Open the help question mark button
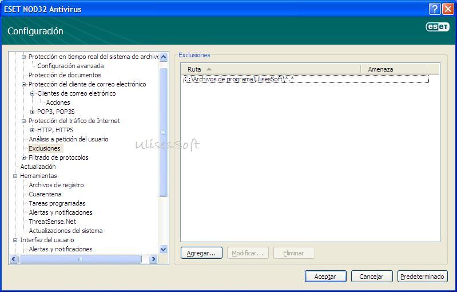The image size is (457, 292). tap(435, 9)
